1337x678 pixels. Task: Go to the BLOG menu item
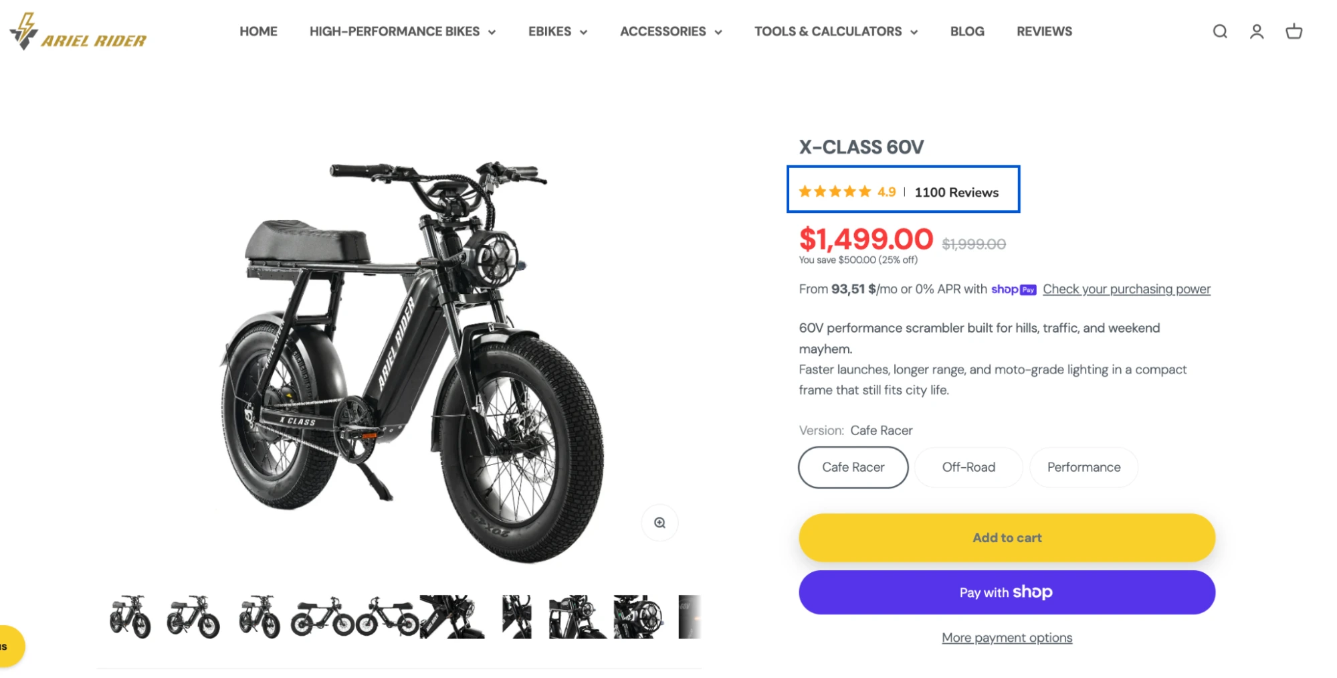pyautogui.click(x=966, y=31)
